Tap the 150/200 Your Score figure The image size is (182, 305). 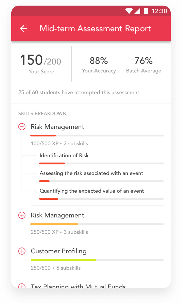[x=41, y=64]
